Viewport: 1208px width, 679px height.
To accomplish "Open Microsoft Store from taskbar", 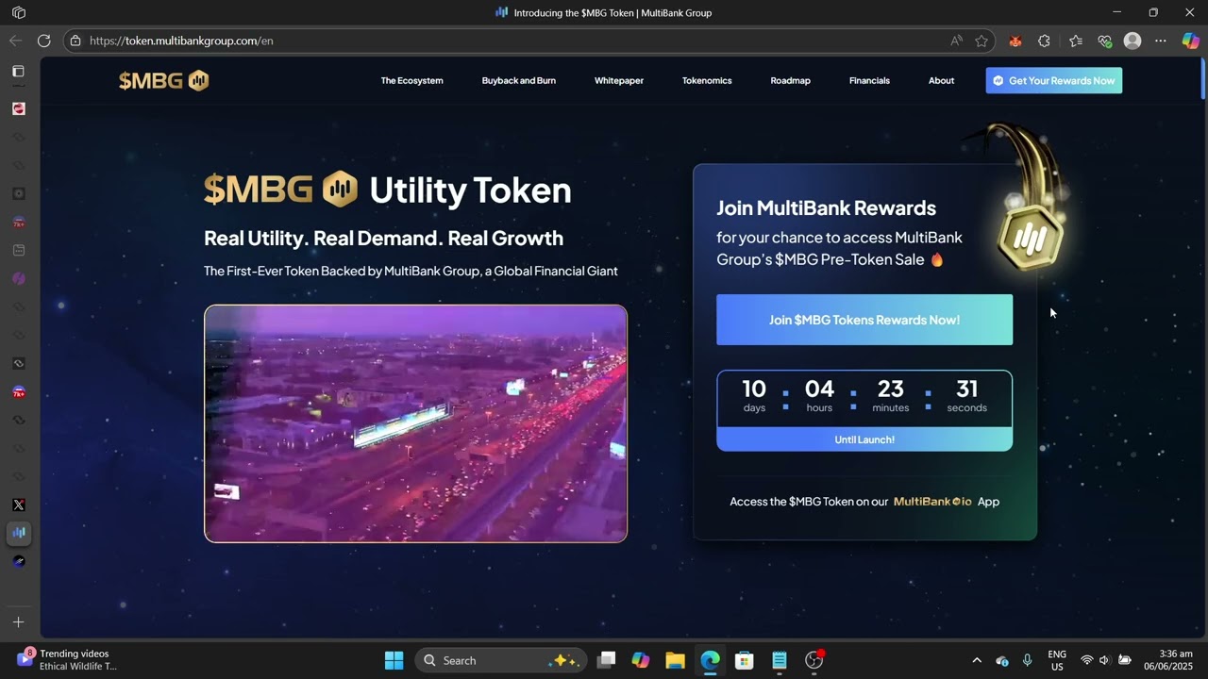I will (x=745, y=660).
